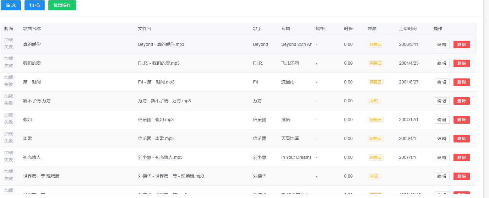Click the 文件名 column header
The width and height of the screenshot is (489, 198).
pos(144,29)
